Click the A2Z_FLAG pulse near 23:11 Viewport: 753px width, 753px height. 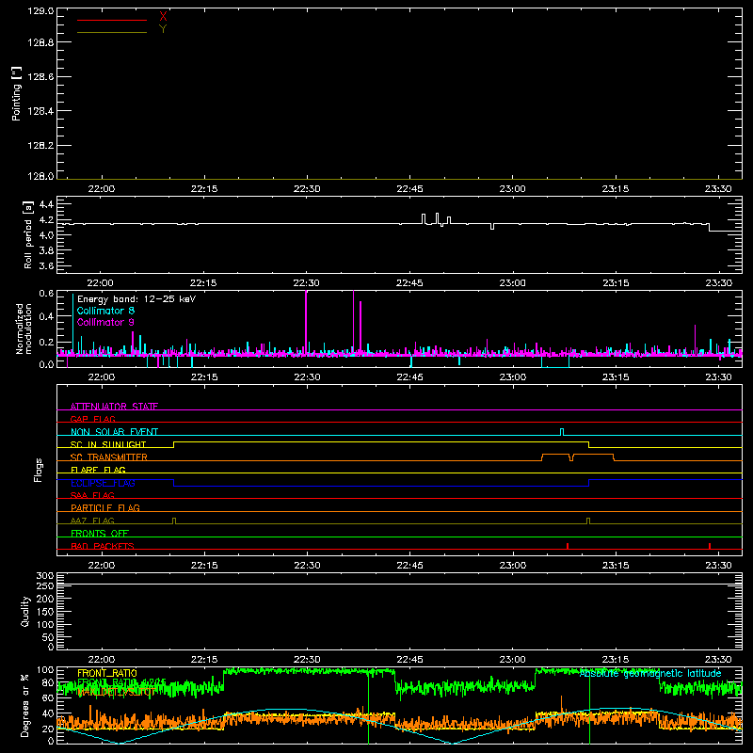(588, 521)
